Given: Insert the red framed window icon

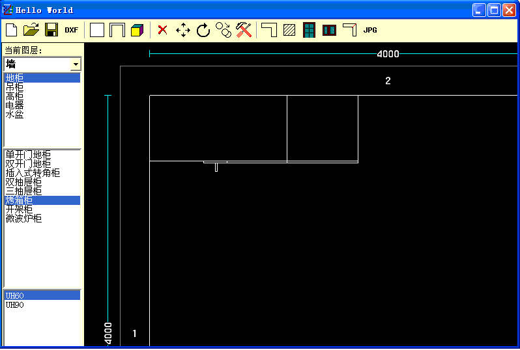Looking at the screenshot, I should tap(329, 30).
